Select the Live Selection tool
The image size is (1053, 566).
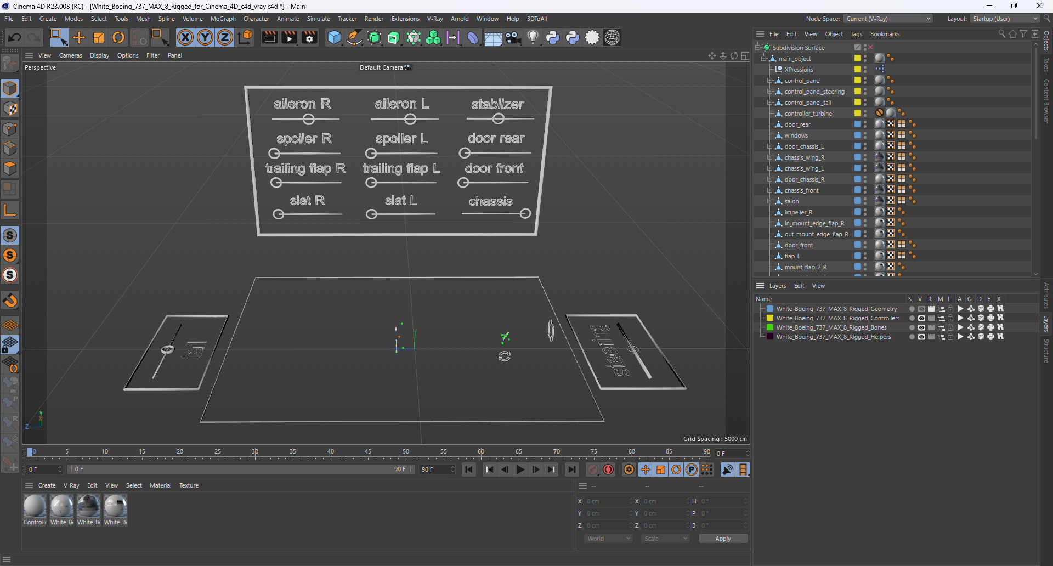(59, 37)
